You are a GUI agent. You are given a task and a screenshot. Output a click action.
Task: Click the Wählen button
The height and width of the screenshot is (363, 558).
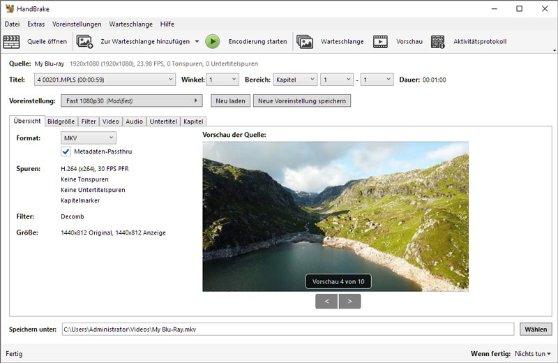pos(536,329)
